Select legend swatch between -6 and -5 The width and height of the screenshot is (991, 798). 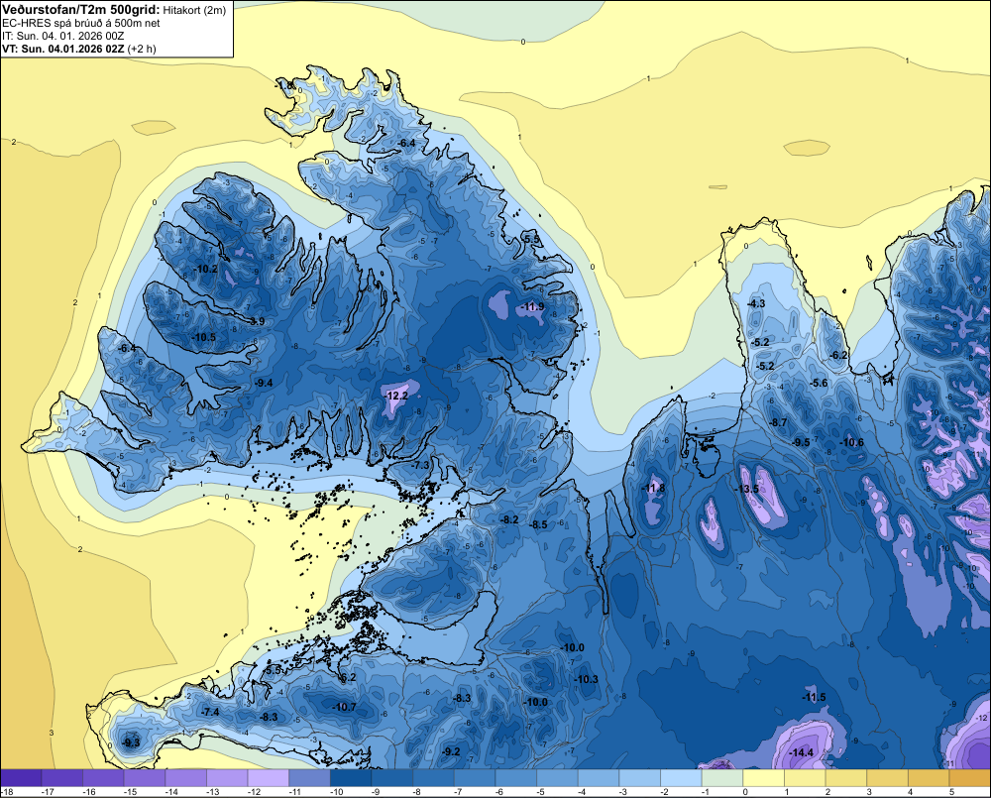tap(515, 778)
